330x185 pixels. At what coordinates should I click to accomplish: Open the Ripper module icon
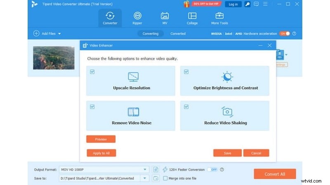(137, 16)
